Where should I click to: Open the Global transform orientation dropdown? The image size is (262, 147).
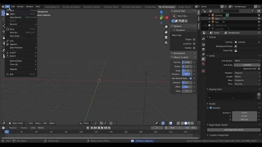pos(86,123)
